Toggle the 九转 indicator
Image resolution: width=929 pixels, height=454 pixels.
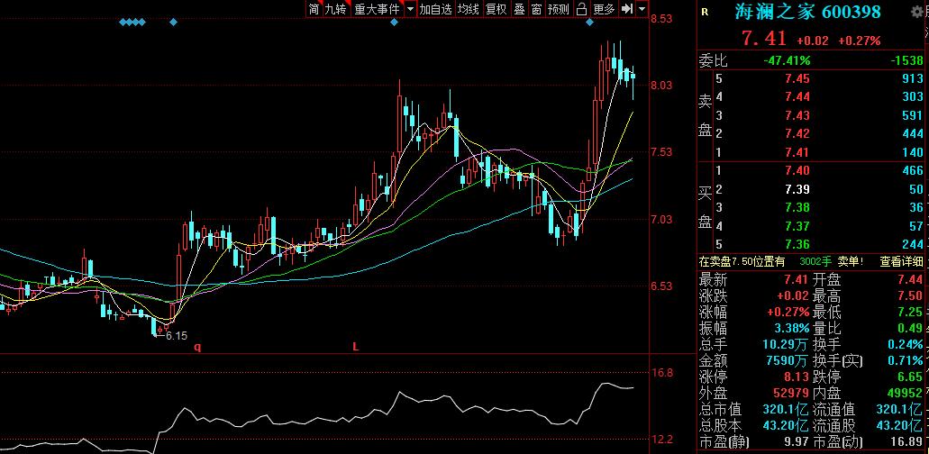336,9
